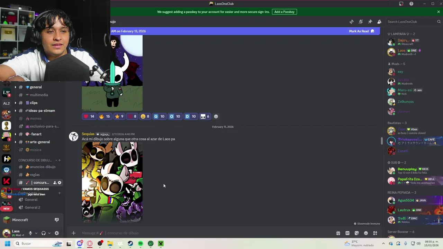Open microphone input options arrow
The width and height of the screenshot is (443, 249).
pyautogui.click(x=36, y=233)
